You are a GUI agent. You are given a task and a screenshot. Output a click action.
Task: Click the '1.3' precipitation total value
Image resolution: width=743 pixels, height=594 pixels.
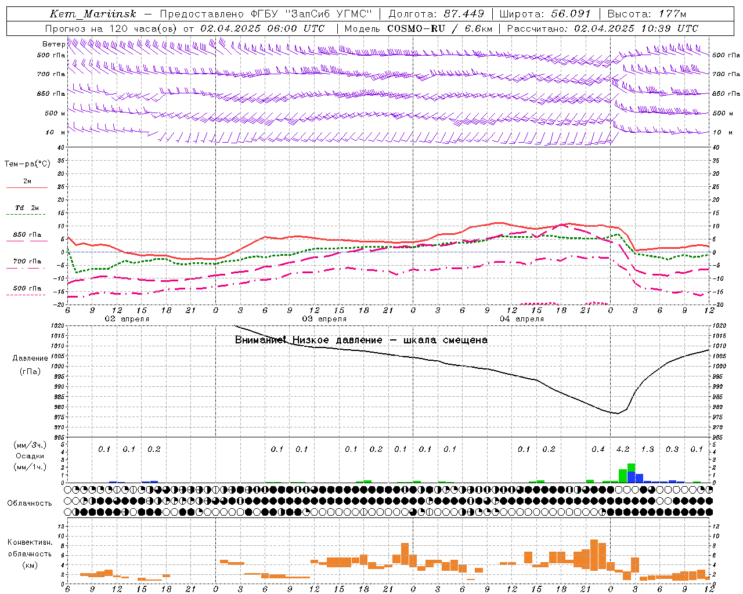click(x=647, y=449)
